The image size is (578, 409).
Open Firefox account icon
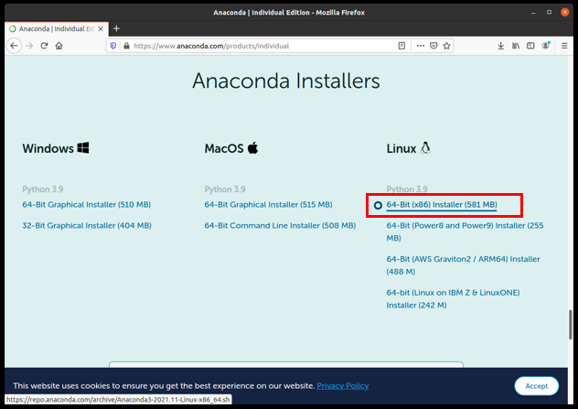(546, 46)
